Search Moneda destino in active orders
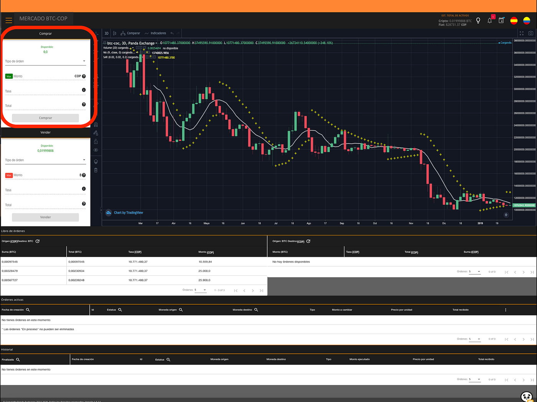537x402 pixels. [256, 310]
